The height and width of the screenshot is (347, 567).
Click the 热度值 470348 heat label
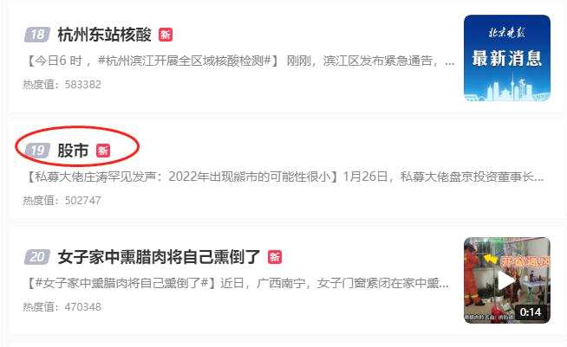pyautogui.click(x=62, y=307)
